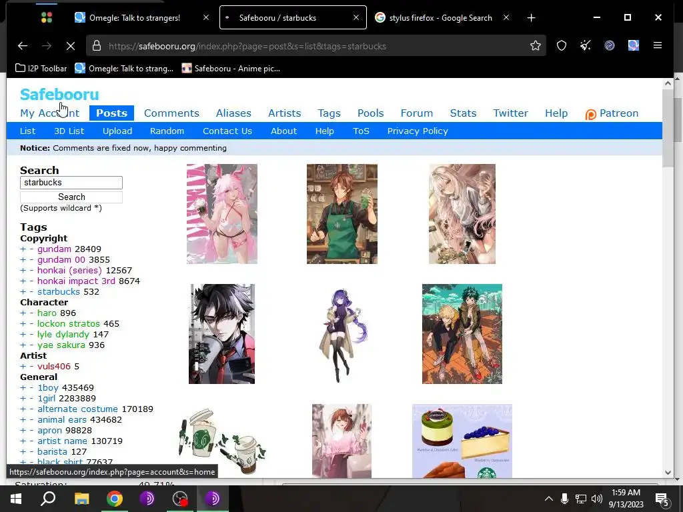Open the Pools page
This screenshot has width=683, height=512.
tap(370, 113)
